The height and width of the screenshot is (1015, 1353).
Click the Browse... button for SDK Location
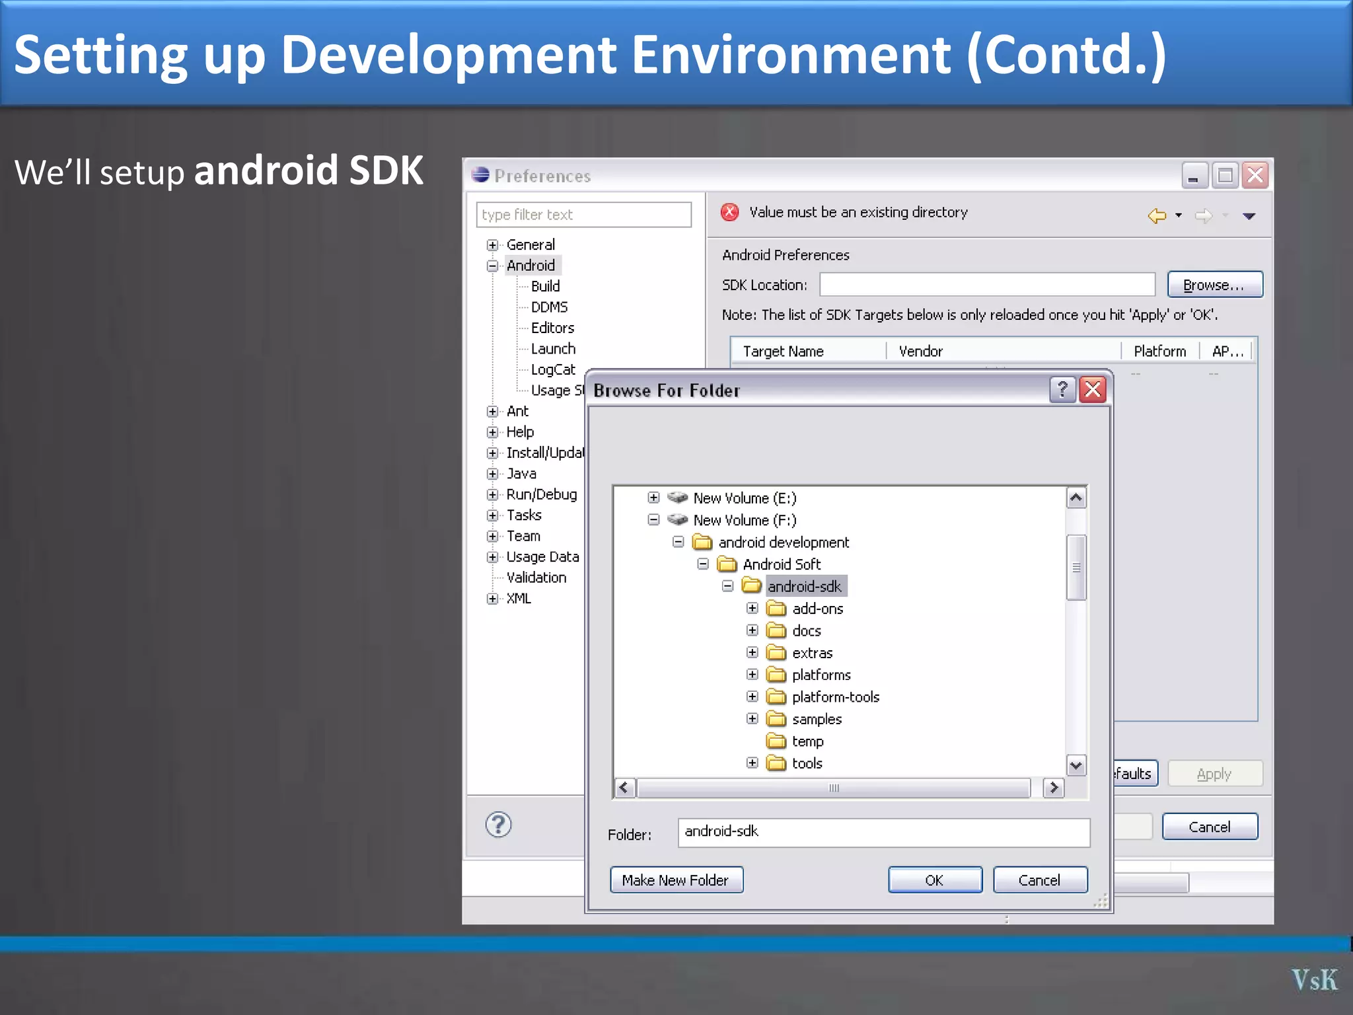(1215, 285)
